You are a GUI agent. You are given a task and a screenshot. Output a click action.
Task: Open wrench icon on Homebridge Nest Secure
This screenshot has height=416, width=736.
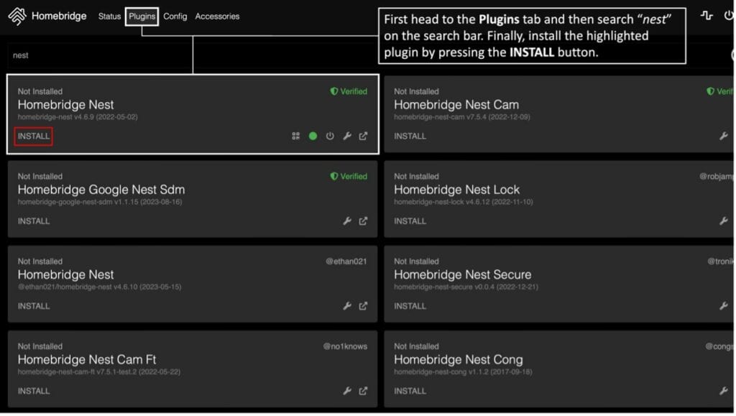(724, 306)
